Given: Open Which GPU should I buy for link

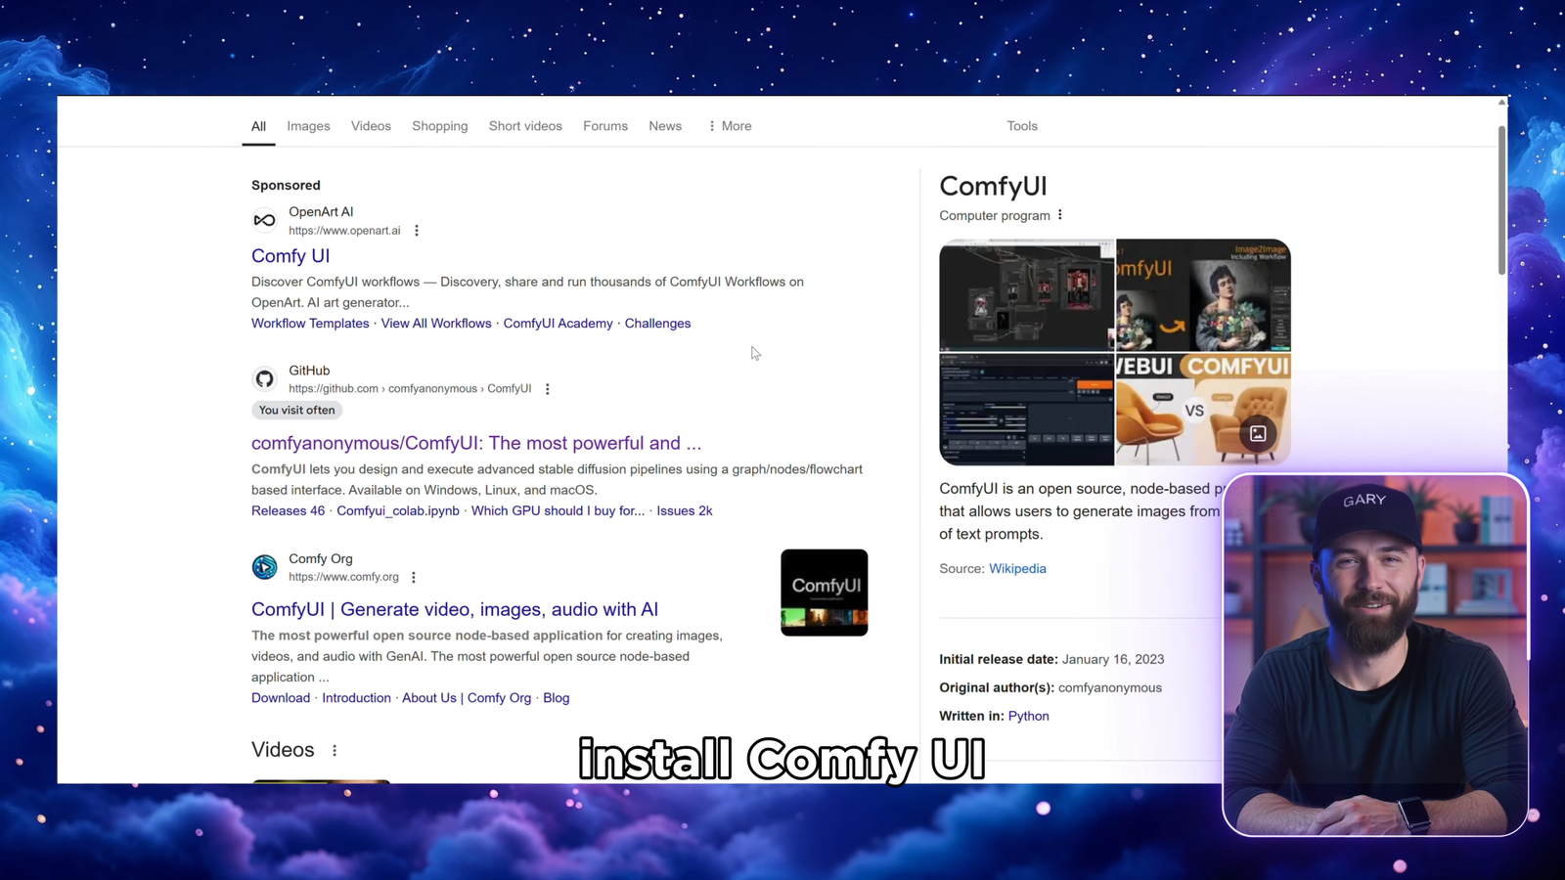Looking at the screenshot, I should pos(558,511).
